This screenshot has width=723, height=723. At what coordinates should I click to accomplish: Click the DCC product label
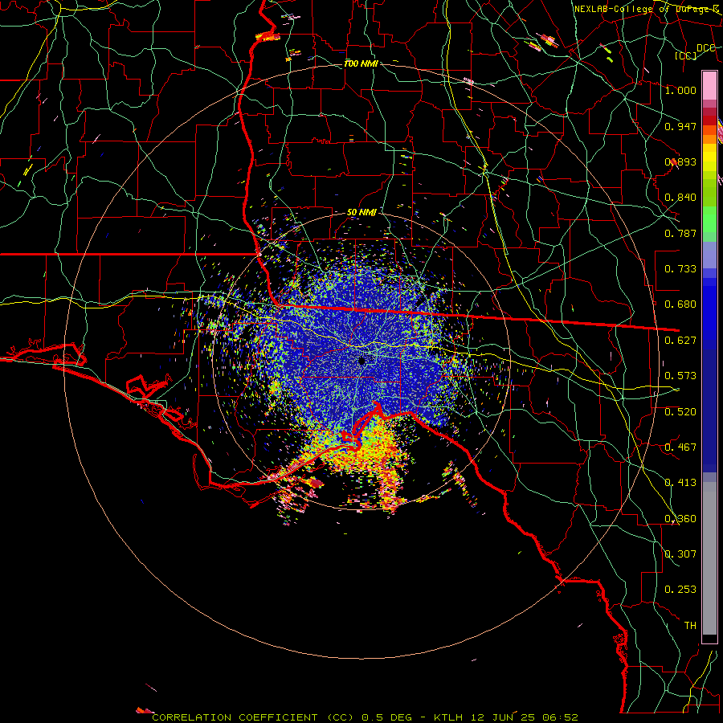706,47
